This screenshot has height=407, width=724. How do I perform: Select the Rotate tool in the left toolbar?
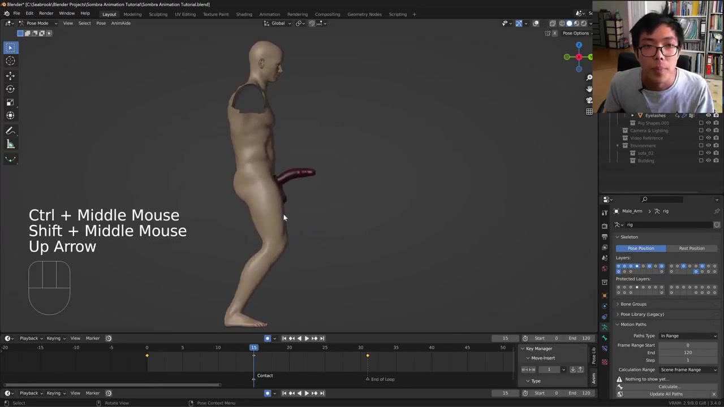tap(10, 89)
